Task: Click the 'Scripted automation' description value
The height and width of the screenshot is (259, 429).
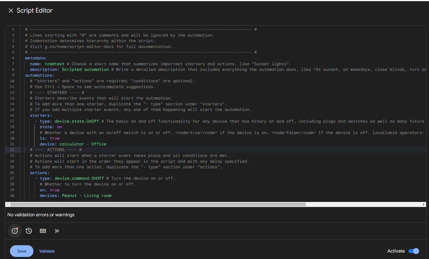Action: pyautogui.click(x=85, y=70)
